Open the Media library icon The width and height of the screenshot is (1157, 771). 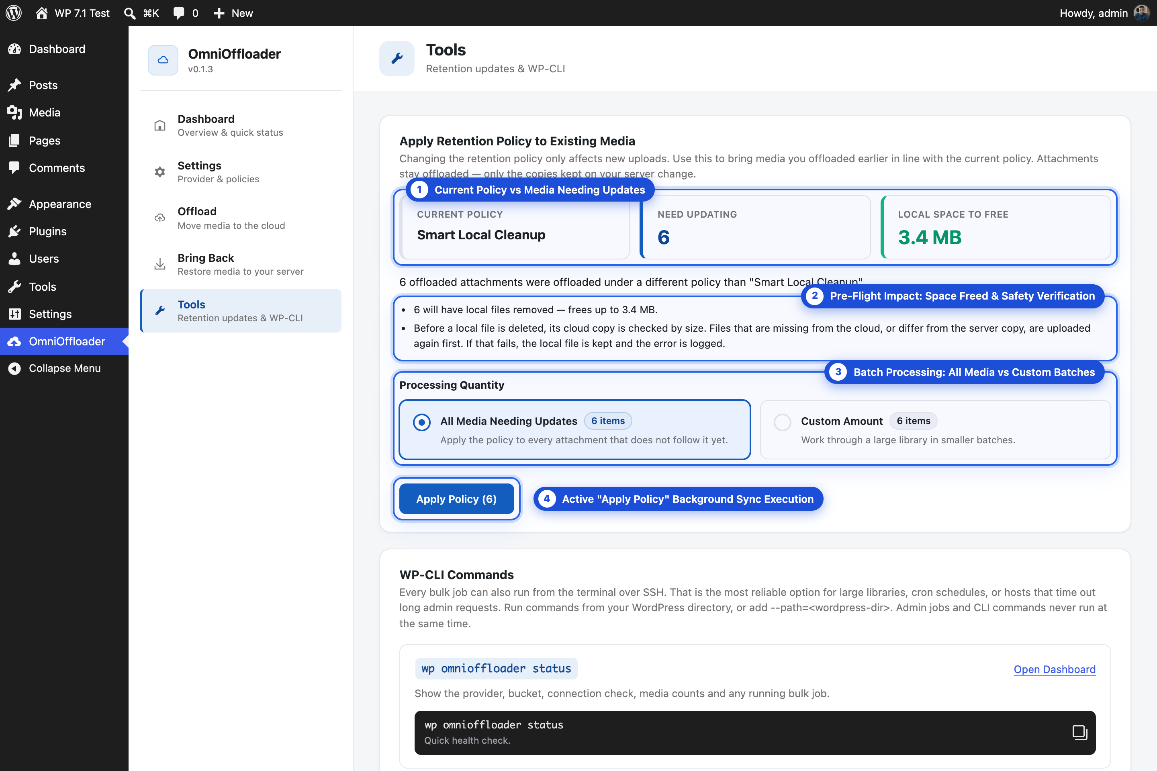15,112
